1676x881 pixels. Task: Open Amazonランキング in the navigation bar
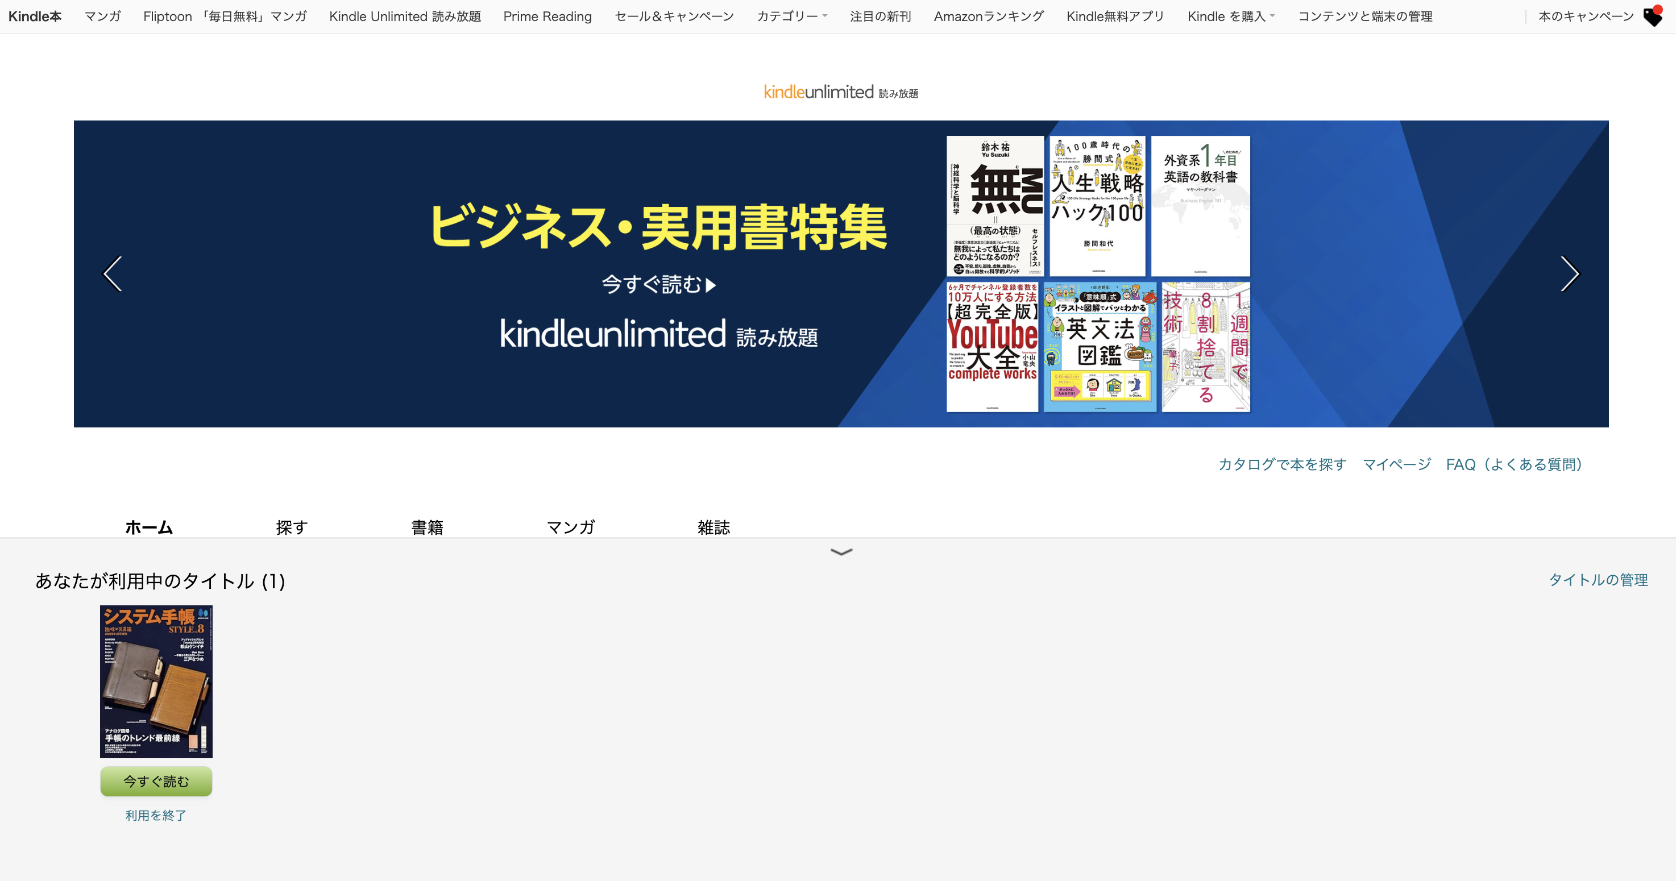[988, 16]
